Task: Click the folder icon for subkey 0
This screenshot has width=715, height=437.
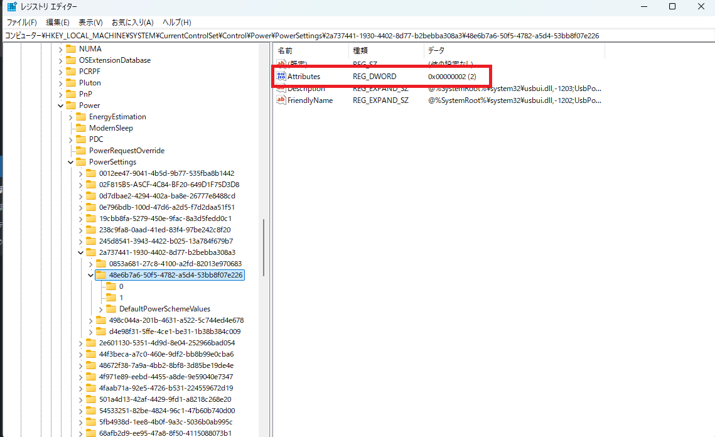Action: coord(111,286)
